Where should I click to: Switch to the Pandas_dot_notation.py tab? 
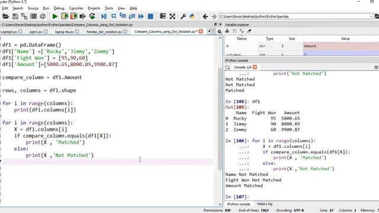(104, 31)
